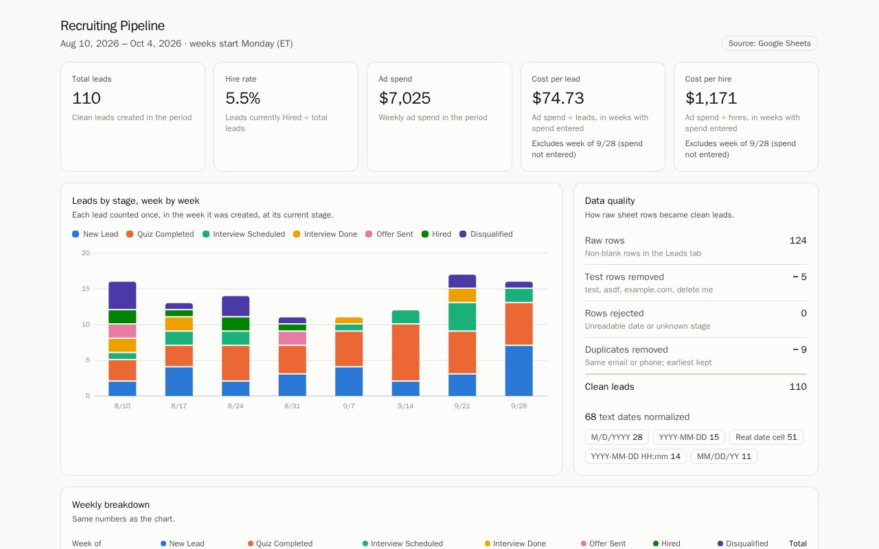Click the 8/10 week bar
Viewport: 879px width, 549px height.
(x=122, y=339)
